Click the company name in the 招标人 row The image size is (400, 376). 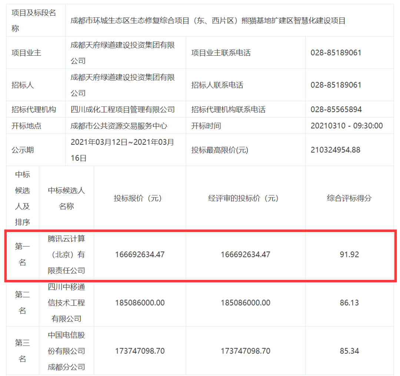coord(123,85)
